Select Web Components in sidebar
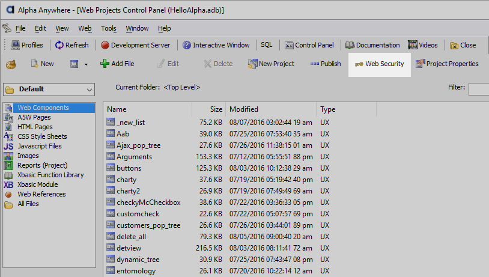The width and height of the screenshot is (489, 277). (x=49, y=108)
